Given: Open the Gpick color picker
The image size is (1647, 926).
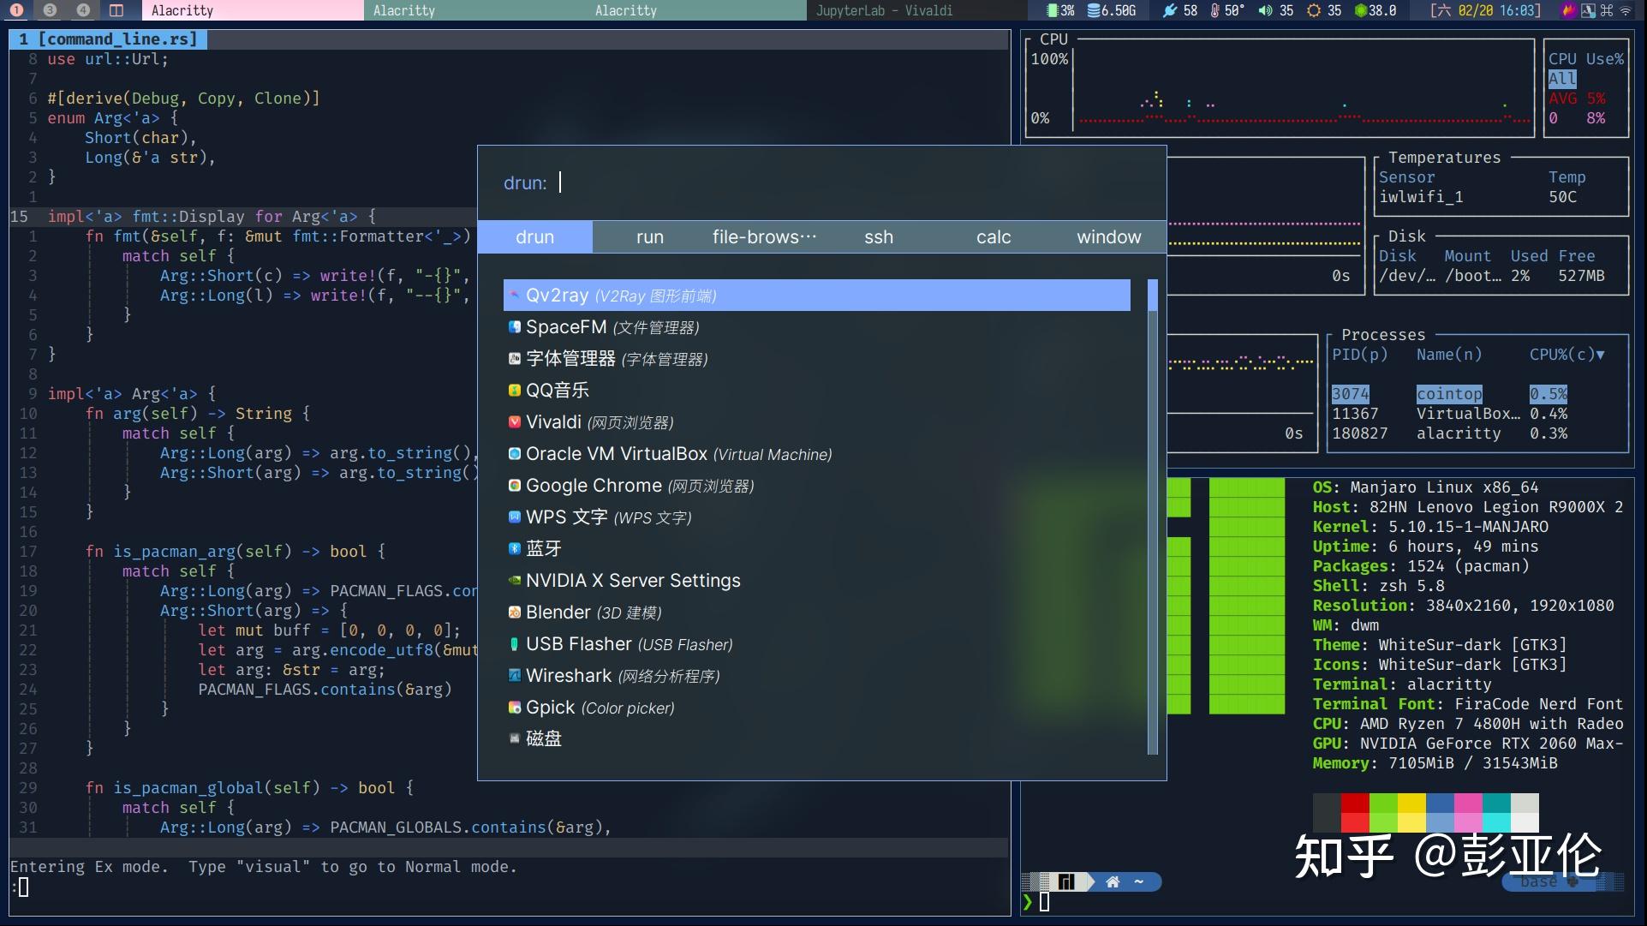Looking at the screenshot, I should tap(551, 707).
